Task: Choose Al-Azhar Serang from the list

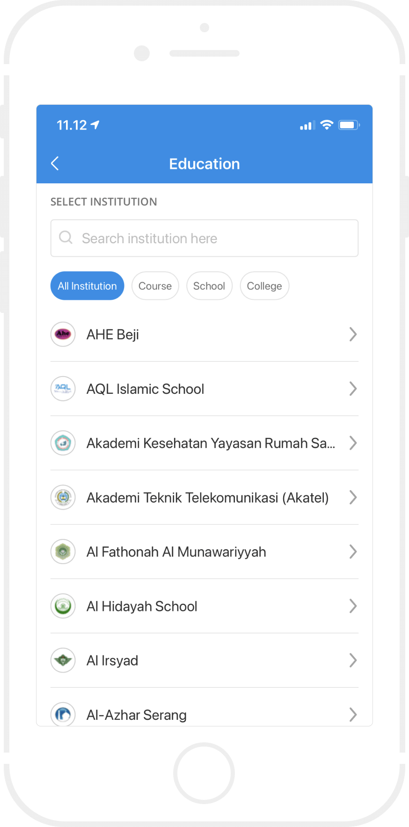Action: click(137, 715)
